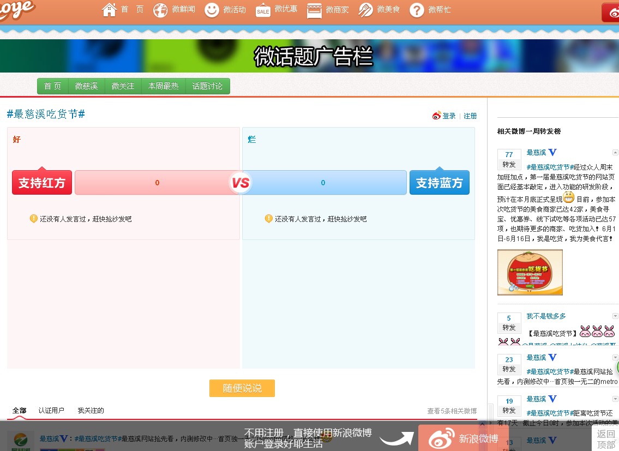Click the VS badge between the bars
Screen dimensions: 619x451
pos(241,183)
